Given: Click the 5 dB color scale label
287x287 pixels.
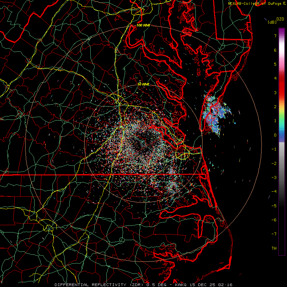Looking at the screenshot, I should click(x=275, y=64).
